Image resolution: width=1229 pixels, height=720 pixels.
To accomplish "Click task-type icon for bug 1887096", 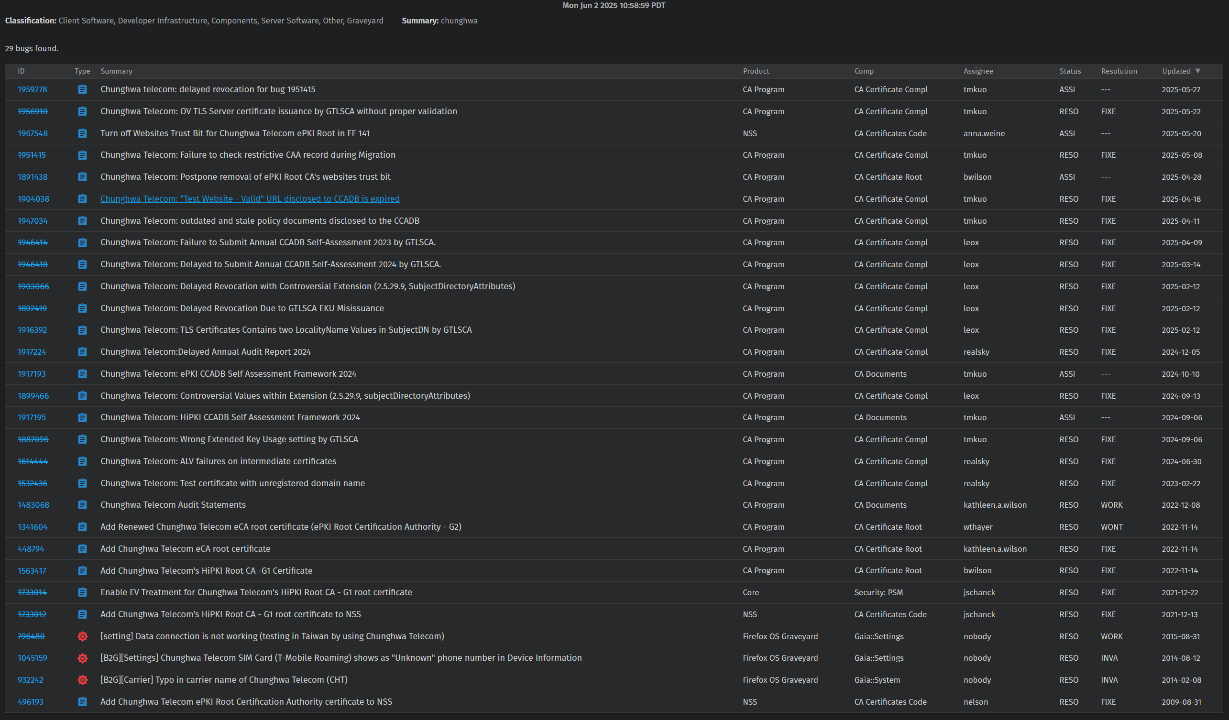I will click(82, 439).
